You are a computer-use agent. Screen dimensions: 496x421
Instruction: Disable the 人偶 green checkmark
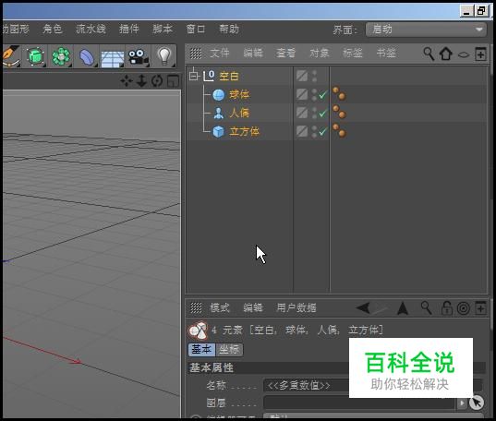pos(323,113)
